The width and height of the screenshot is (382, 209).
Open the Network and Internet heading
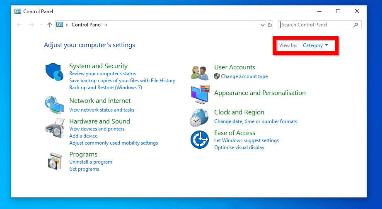coord(100,101)
